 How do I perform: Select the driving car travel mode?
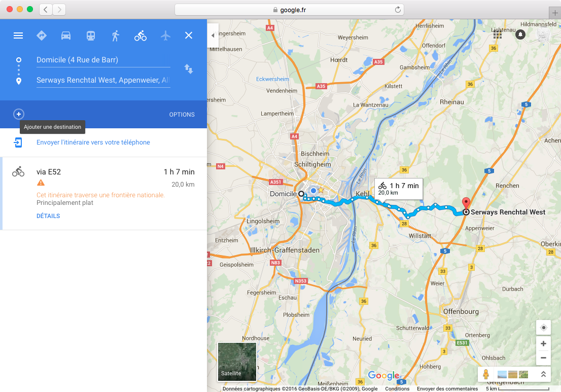point(66,35)
